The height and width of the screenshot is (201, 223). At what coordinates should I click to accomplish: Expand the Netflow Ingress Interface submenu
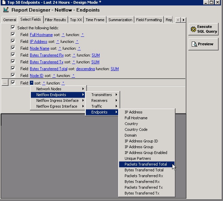click(x=58, y=100)
